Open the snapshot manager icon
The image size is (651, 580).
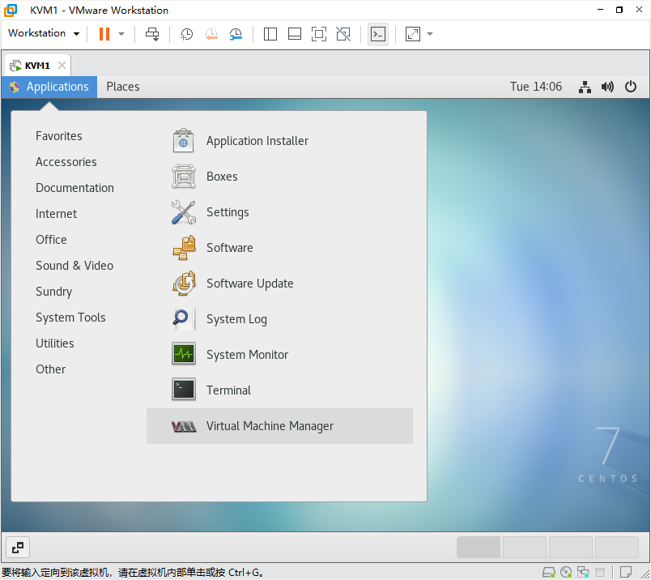tap(236, 34)
